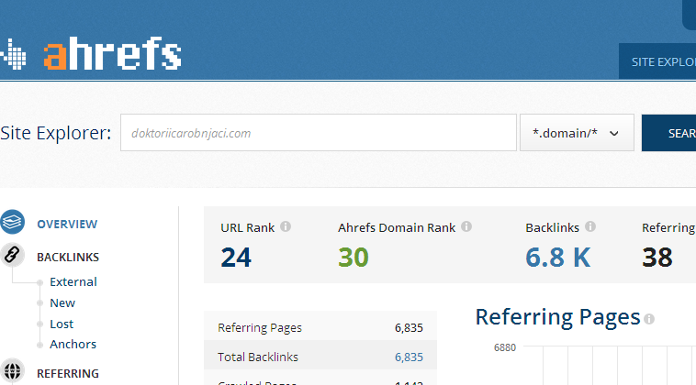
Task: Click the URL Rank value 24
Action: click(236, 257)
